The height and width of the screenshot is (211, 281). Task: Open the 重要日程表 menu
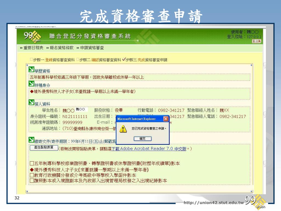(33, 48)
